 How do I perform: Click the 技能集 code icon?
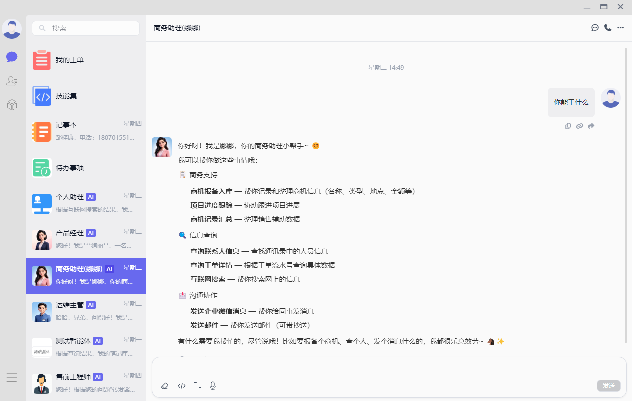[x=42, y=96]
